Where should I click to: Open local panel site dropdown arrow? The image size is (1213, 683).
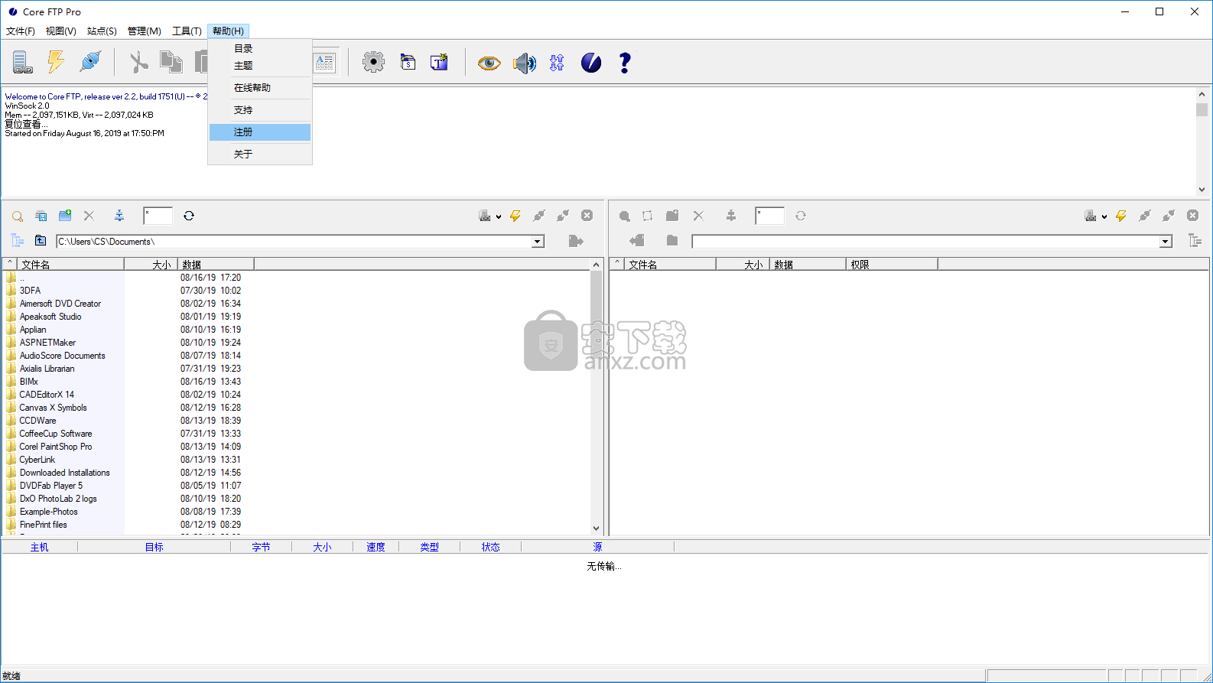(499, 216)
